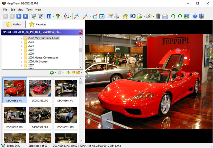Select the 2007 folder
The image size is (213, 148).
click(x=31, y=65)
